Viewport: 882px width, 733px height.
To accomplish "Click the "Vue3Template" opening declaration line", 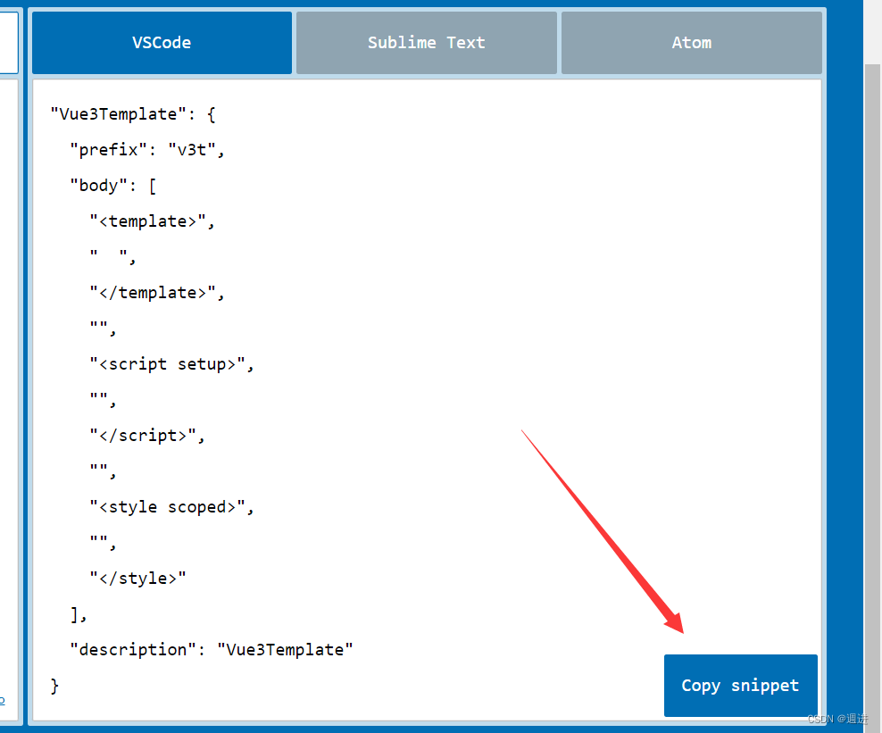I will click(x=130, y=113).
